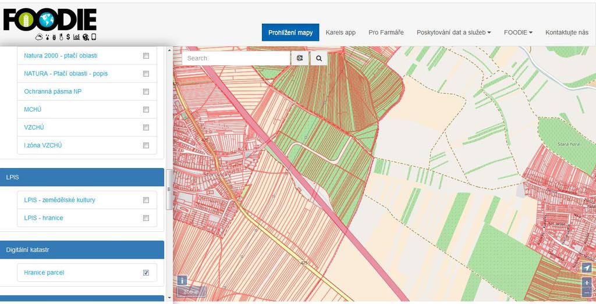Enable the MCHÚ layer checkbox
The image size is (596, 304).
point(146,109)
